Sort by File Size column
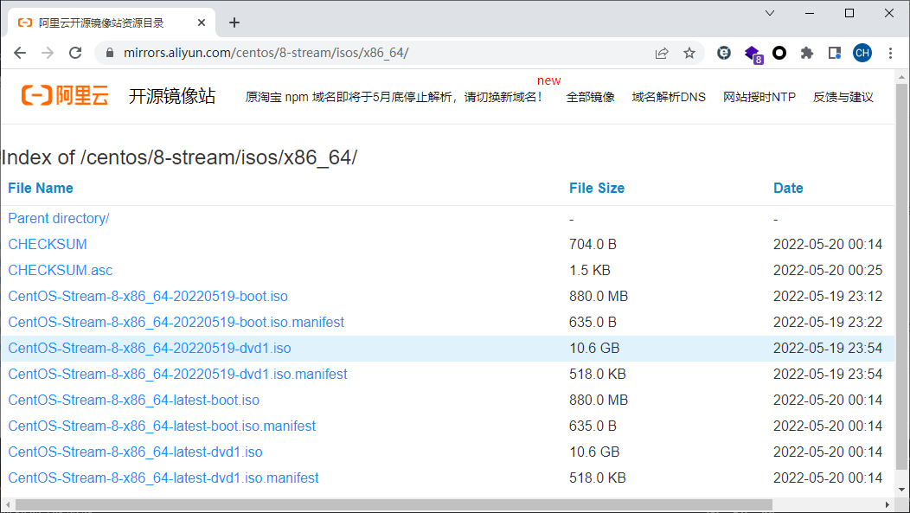Image resolution: width=910 pixels, height=513 pixels. (x=597, y=188)
